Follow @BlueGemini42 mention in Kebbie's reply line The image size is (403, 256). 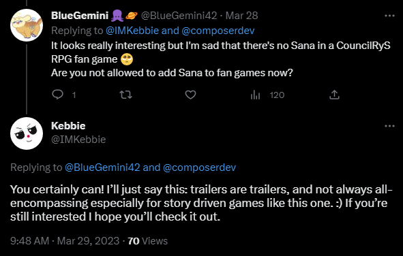pyautogui.click(x=102, y=167)
